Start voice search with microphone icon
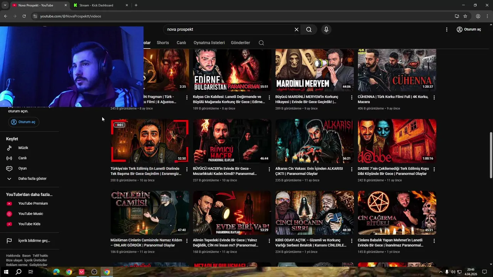 (x=326, y=30)
